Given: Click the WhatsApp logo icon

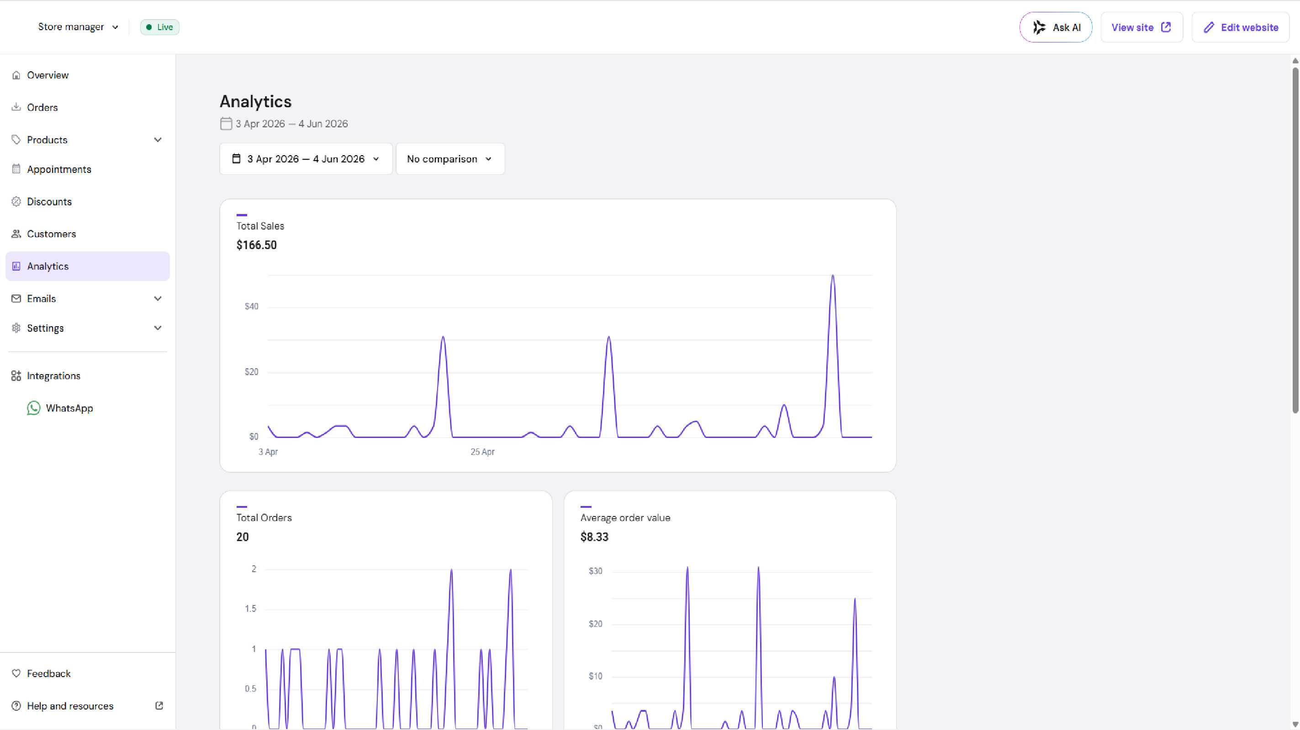Looking at the screenshot, I should pos(34,408).
